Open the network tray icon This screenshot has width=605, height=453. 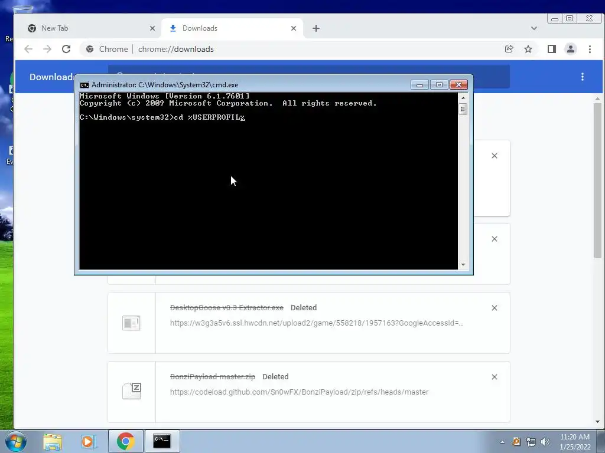[531, 442]
